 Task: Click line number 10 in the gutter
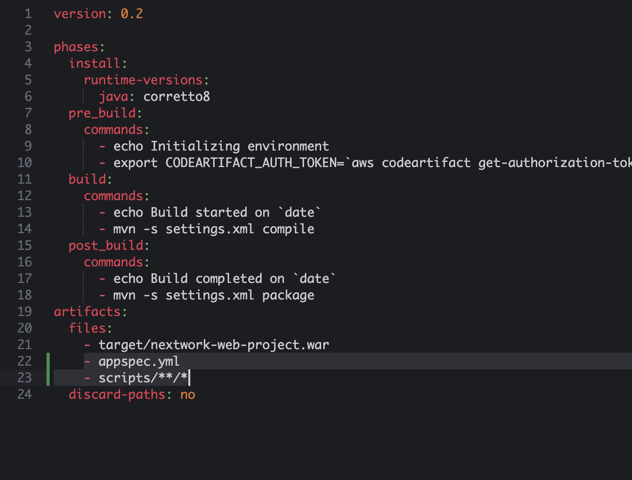coord(24,163)
